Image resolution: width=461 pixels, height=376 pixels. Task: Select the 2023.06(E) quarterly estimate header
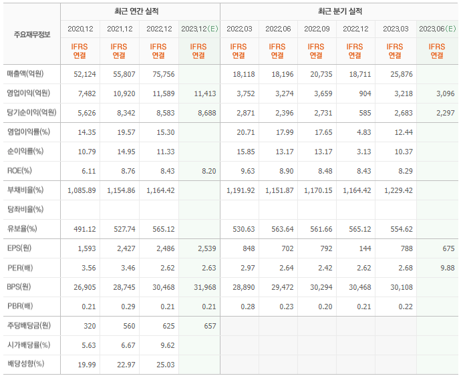pos(438,29)
